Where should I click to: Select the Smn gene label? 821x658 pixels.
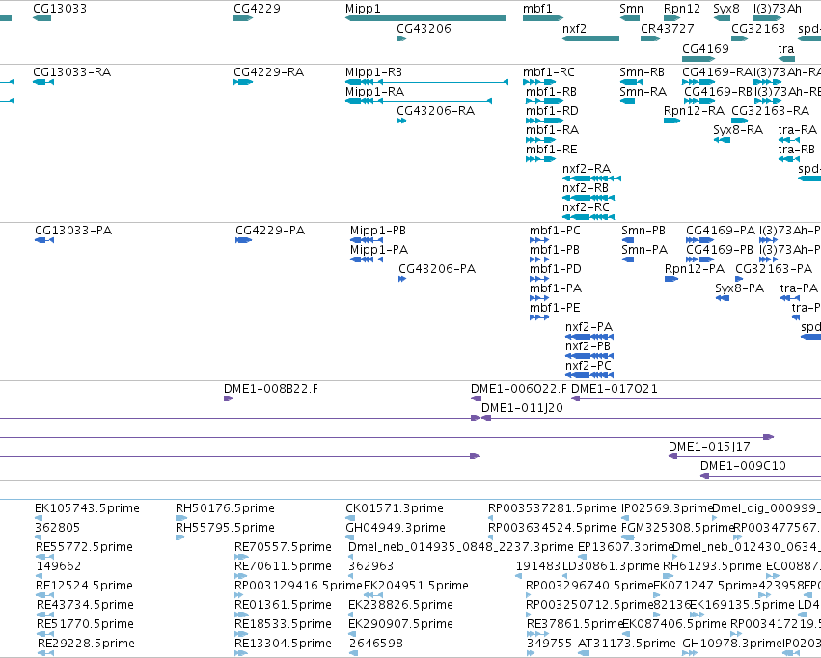click(x=631, y=9)
